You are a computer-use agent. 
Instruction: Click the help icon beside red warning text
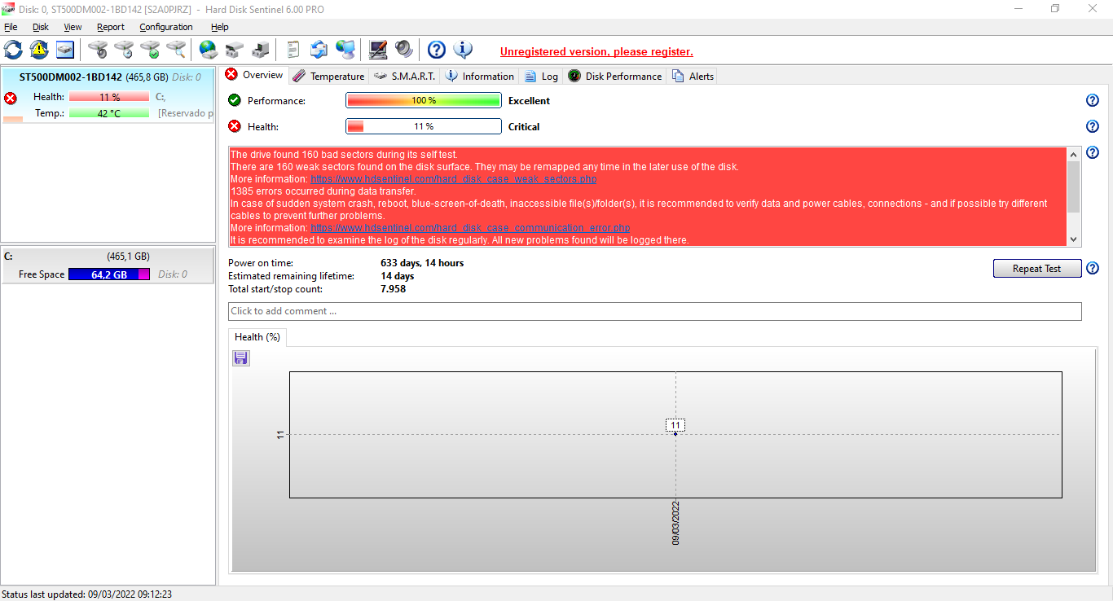[x=1093, y=152]
